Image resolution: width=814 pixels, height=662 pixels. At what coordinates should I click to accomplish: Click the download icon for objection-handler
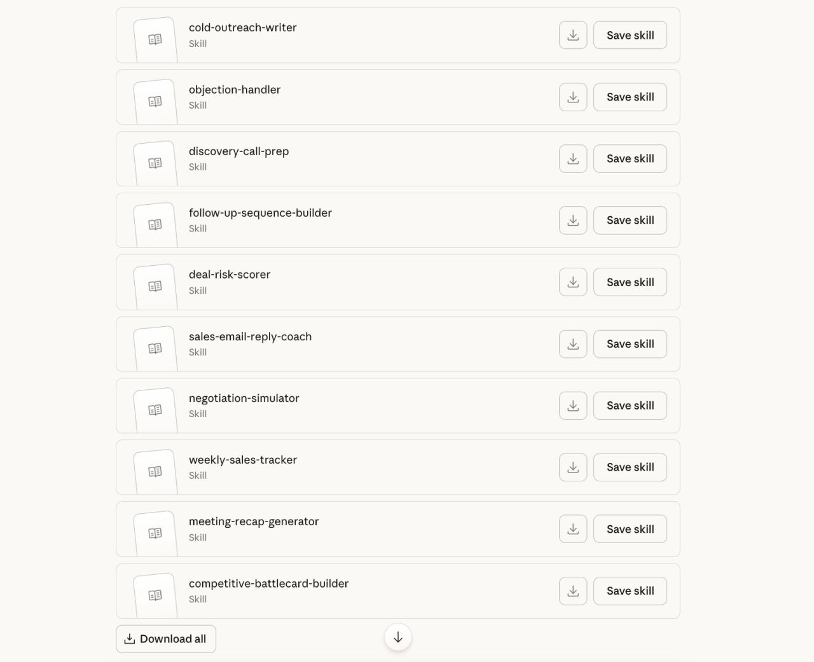[x=572, y=97]
